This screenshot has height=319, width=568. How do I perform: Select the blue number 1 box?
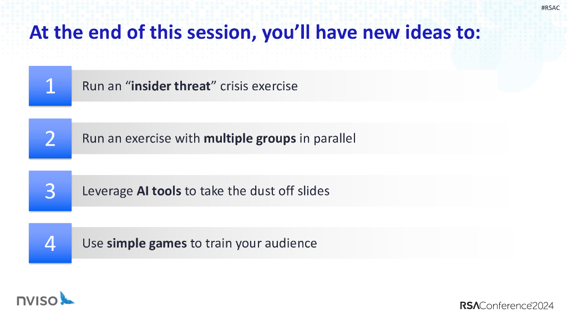tap(50, 86)
